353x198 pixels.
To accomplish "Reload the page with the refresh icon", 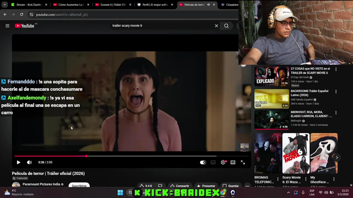I will pos(22,14).
